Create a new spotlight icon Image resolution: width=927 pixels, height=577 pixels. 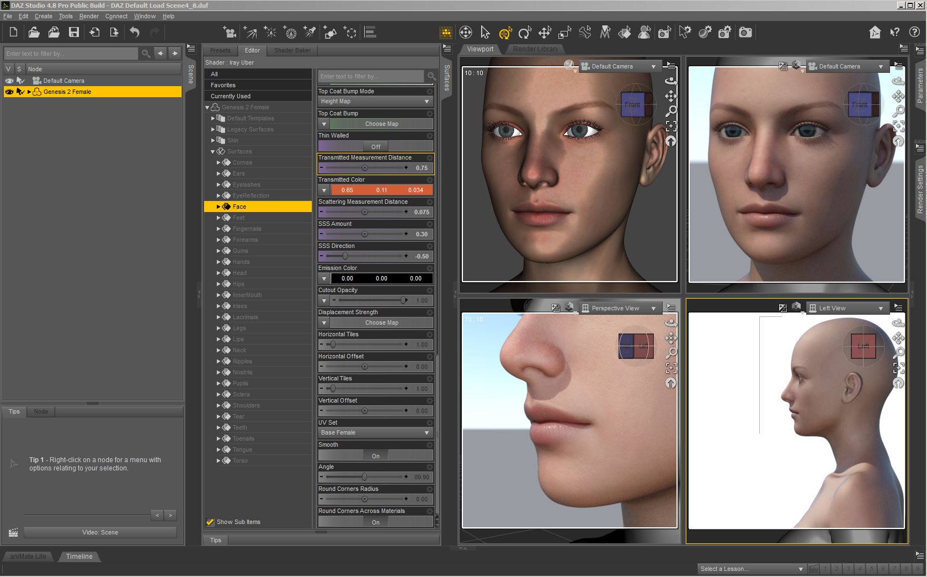click(310, 33)
